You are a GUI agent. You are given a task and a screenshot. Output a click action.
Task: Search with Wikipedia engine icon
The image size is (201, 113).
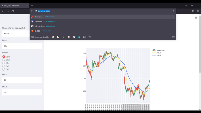[x=74, y=37]
